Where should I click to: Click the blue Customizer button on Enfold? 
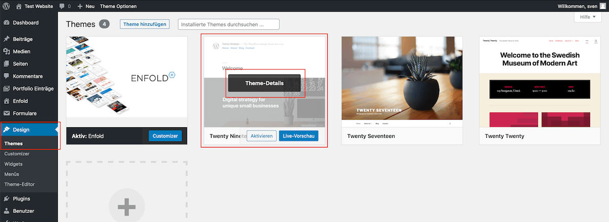pyautogui.click(x=165, y=136)
